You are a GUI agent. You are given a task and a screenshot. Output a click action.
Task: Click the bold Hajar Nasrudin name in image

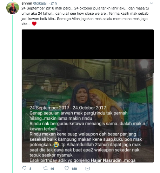106,160
